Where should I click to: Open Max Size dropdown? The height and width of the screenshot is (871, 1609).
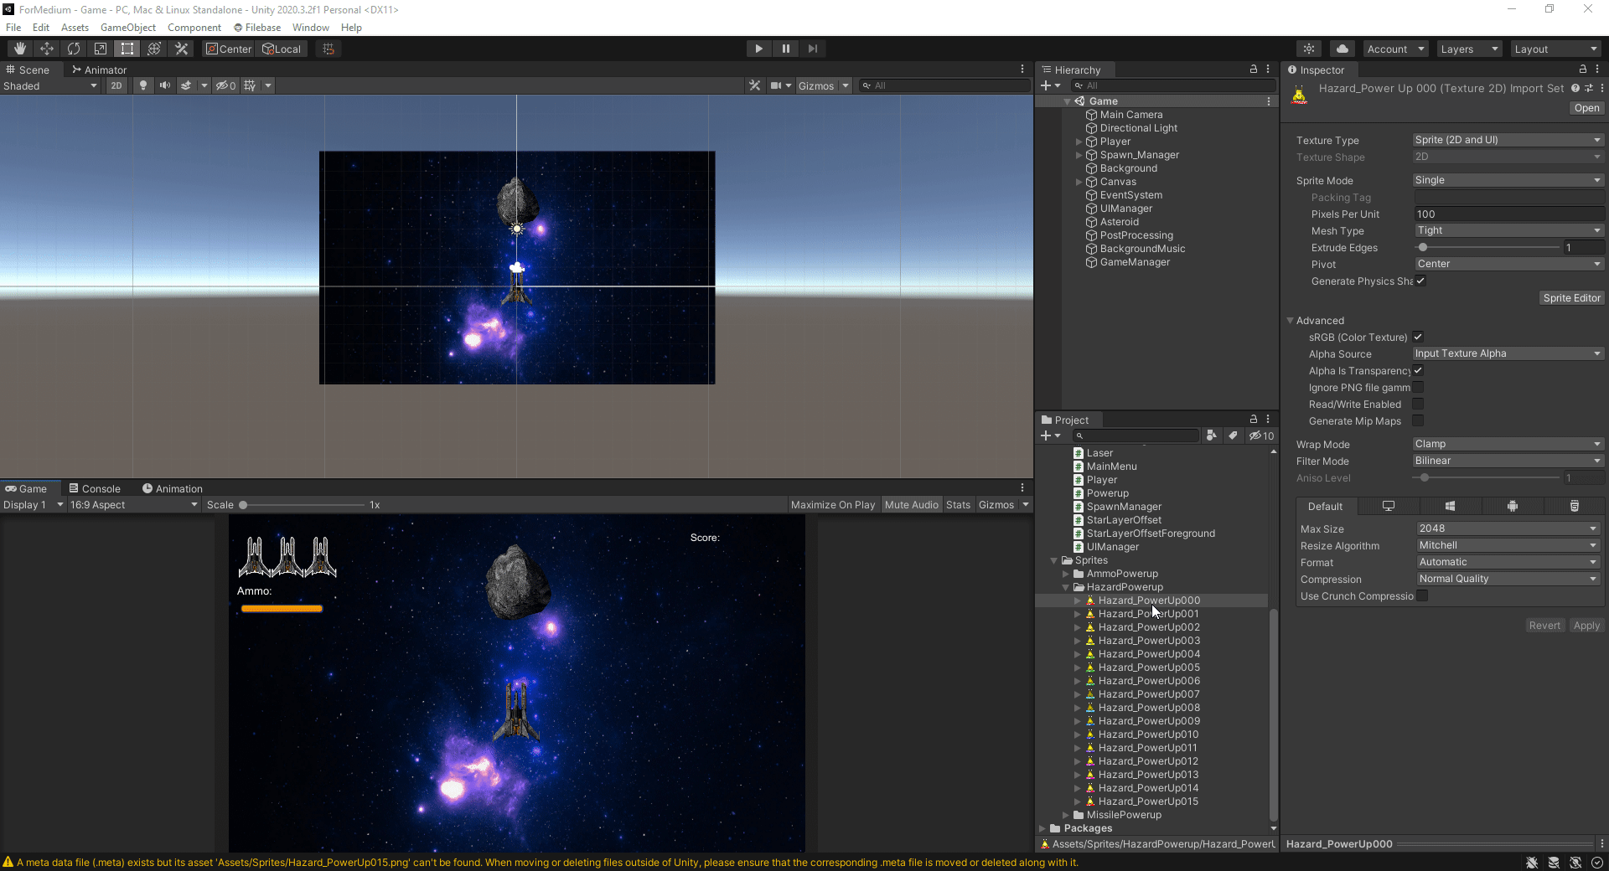(1508, 528)
